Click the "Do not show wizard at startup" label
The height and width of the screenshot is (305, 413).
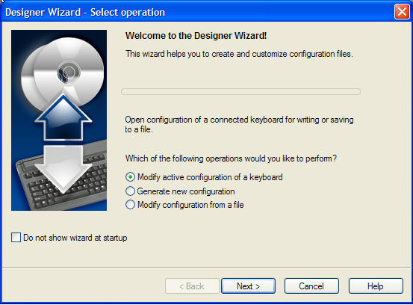pyautogui.click(x=75, y=238)
